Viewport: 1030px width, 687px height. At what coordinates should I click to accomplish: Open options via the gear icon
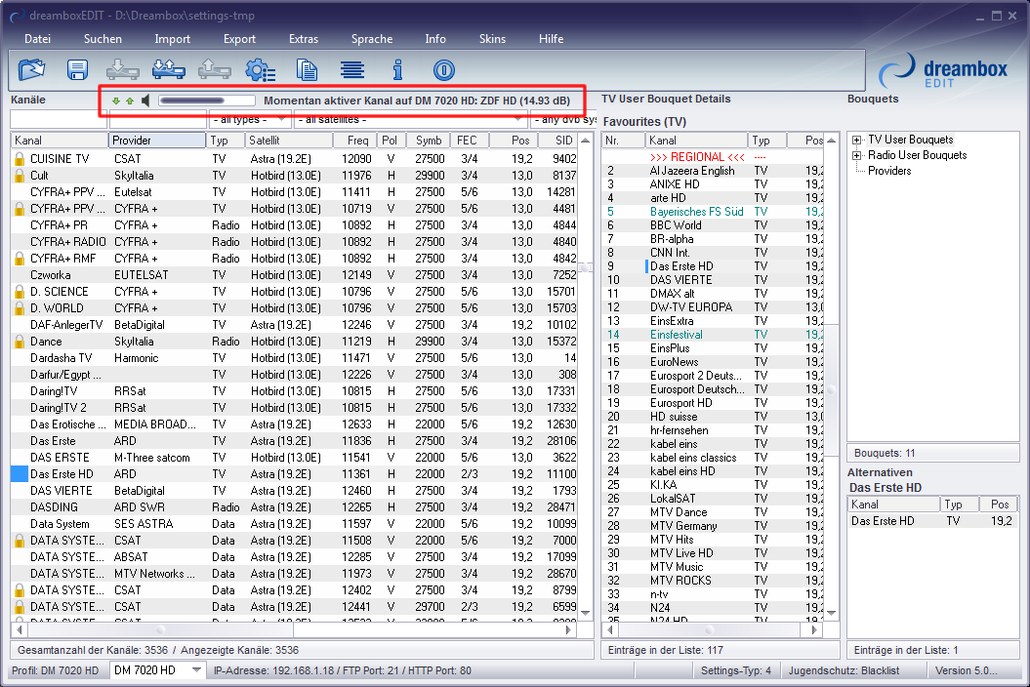(x=260, y=69)
